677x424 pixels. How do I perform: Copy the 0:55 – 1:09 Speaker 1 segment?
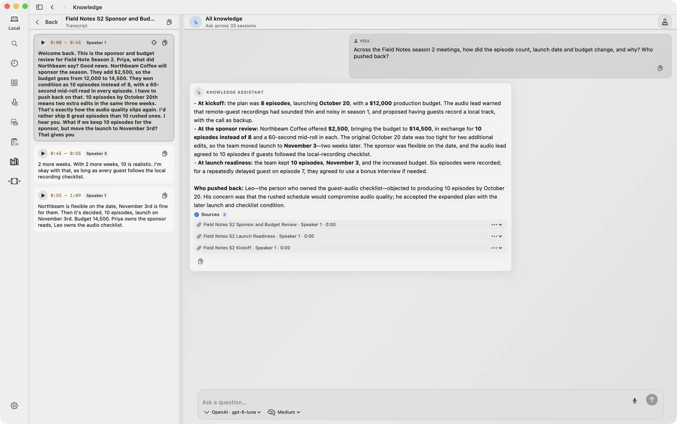pyautogui.click(x=165, y=196)
